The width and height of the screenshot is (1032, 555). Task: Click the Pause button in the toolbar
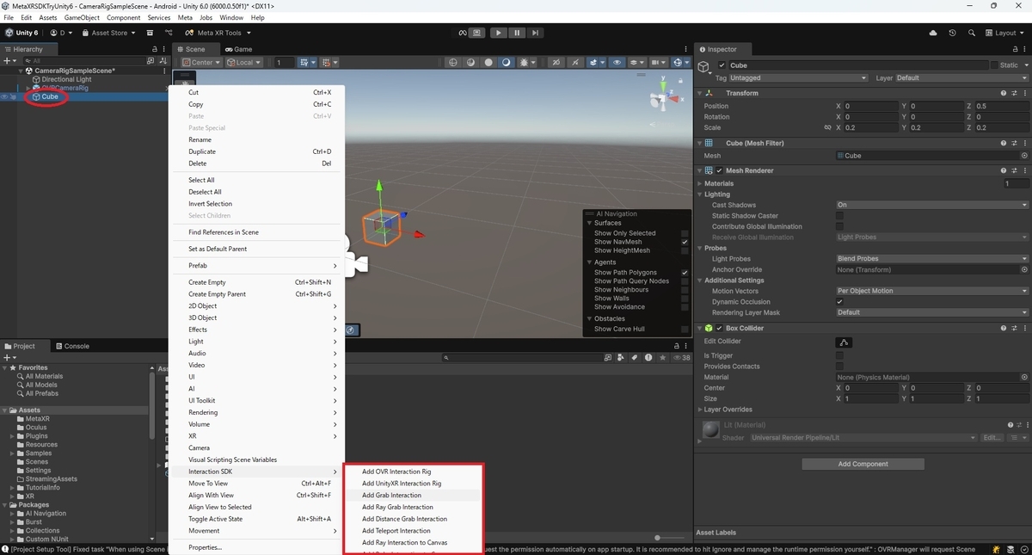(x=517, y=33)
